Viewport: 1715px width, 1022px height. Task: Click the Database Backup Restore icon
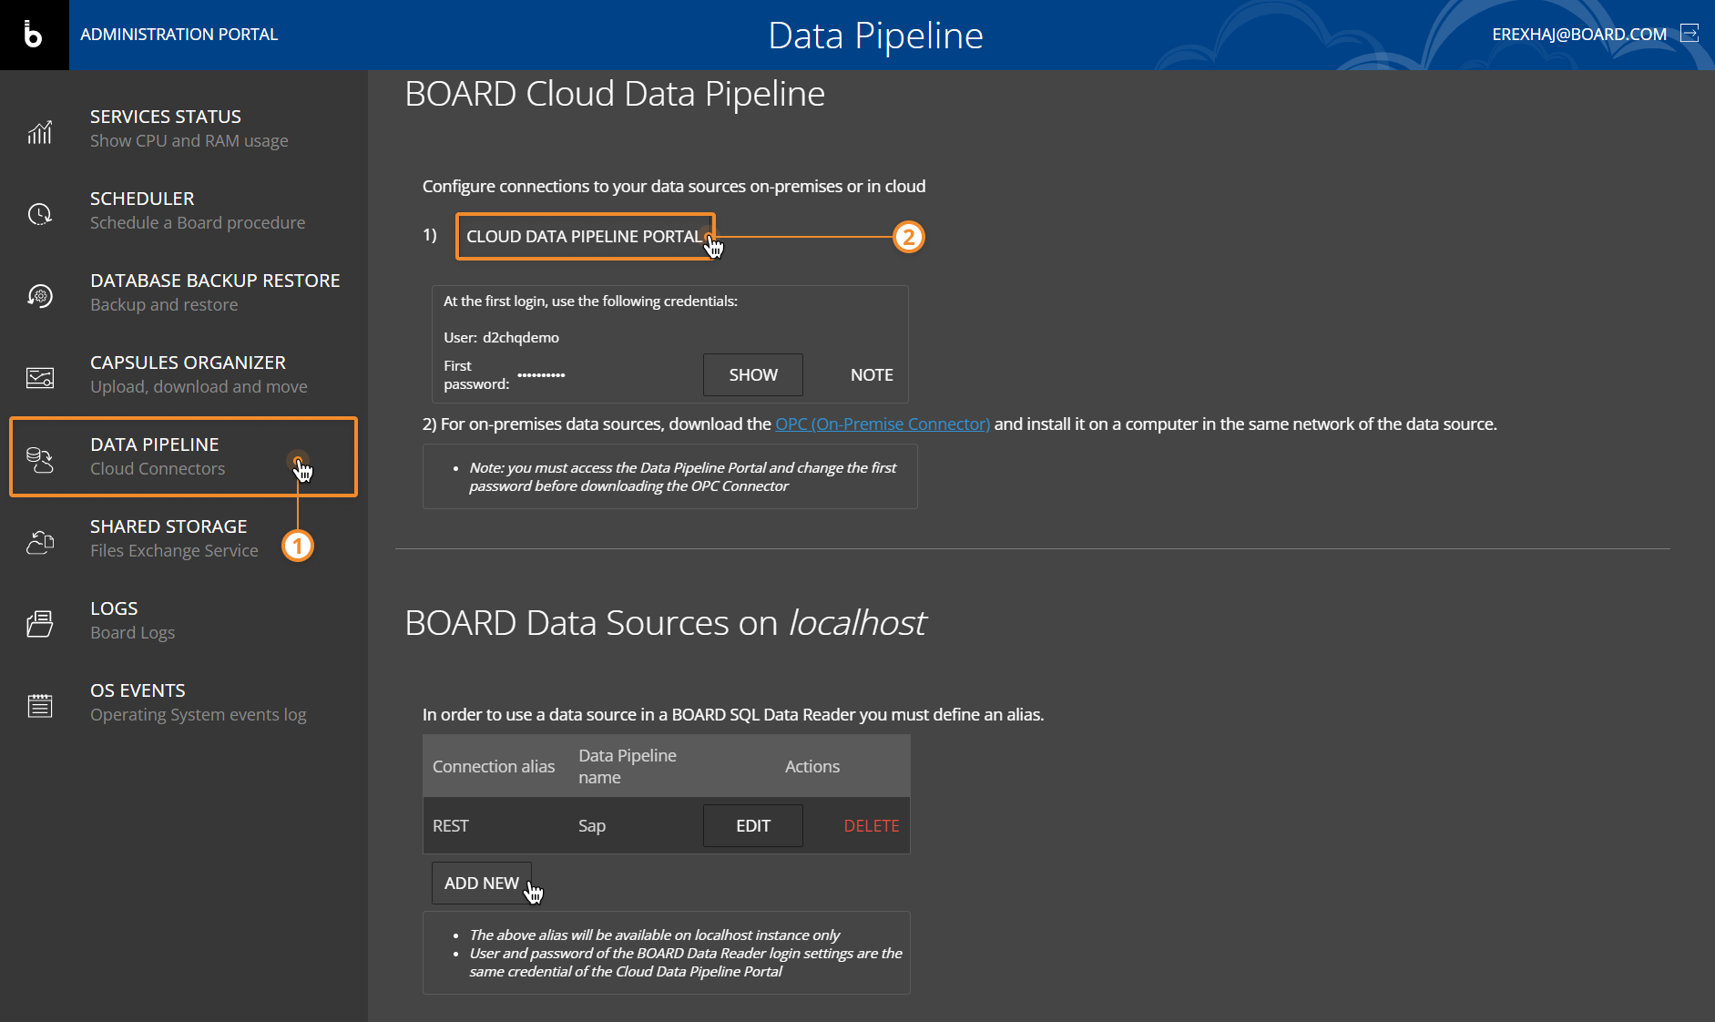pyautogui.click(x=40, y=296)
